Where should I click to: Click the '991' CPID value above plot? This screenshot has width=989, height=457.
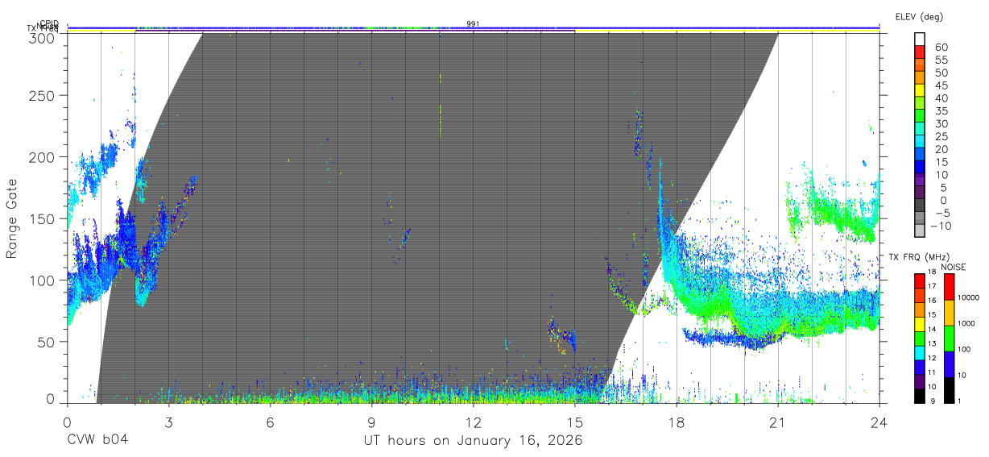pyautogui.click(x=473, y=24)
